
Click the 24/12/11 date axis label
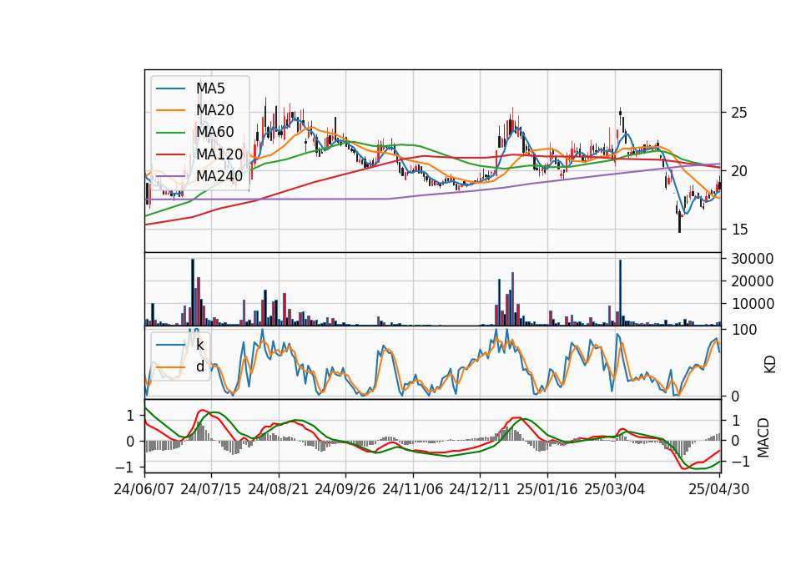[480, 489]
